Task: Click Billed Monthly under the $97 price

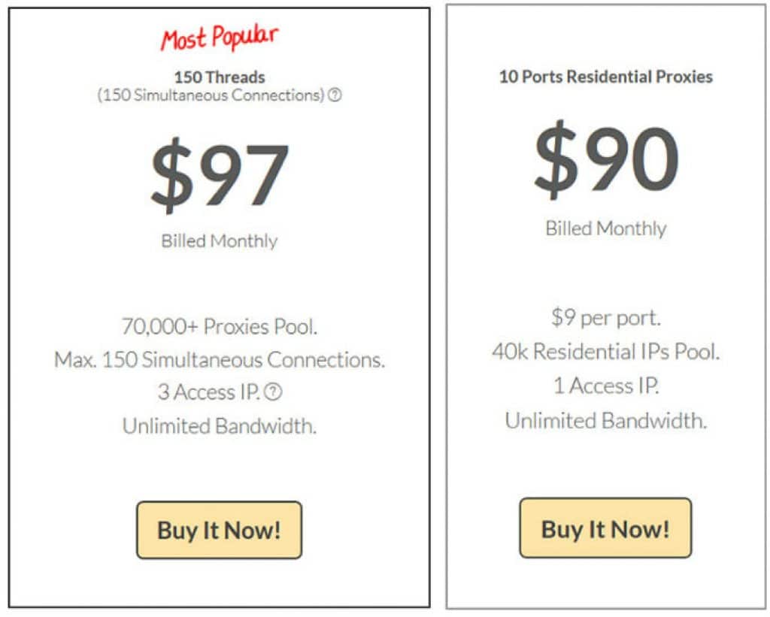Action: pos(220,241)
